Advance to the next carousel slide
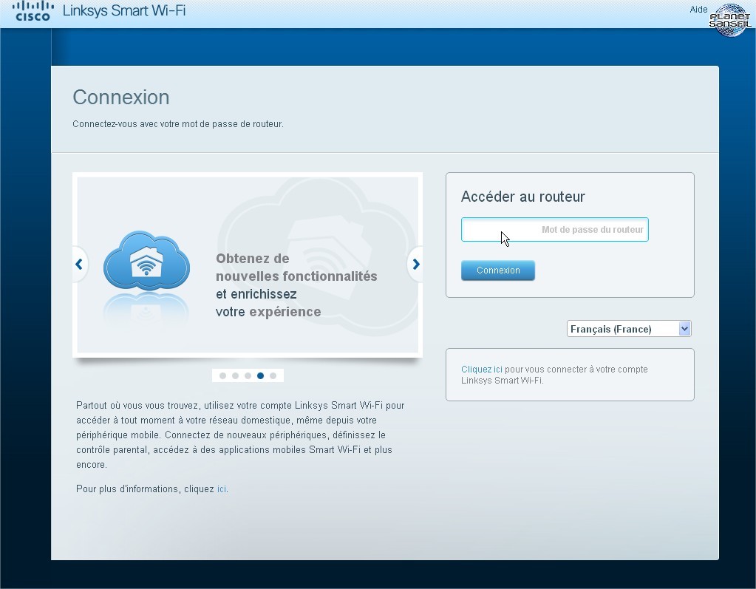The height and width of the screenshot is (589, 756). pyautogui.click(x=415, y=264)
